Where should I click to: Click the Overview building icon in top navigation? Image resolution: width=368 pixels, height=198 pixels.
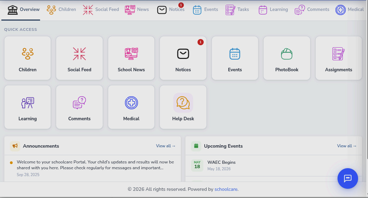(x=13, y=10)
